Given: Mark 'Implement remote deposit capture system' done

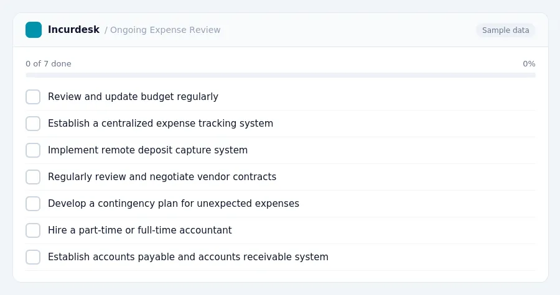Looking at the screenshot, I should click(33, 150).
